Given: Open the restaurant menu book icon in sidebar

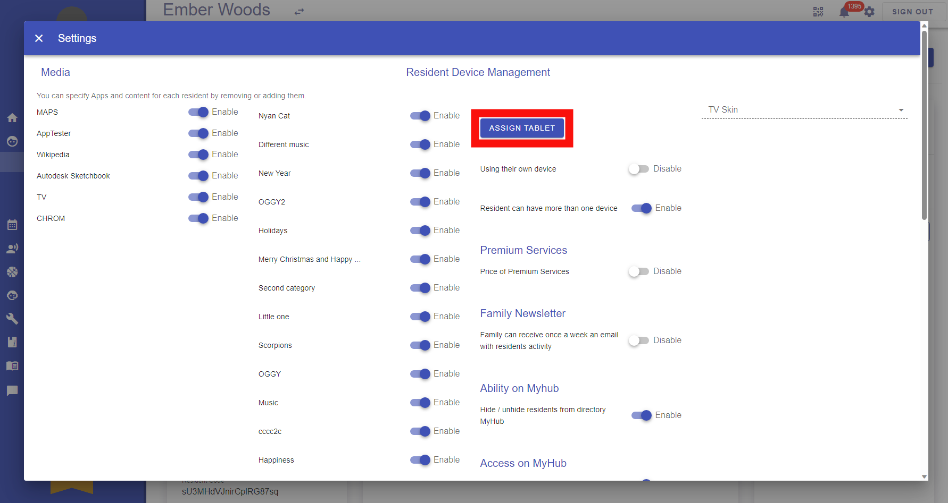Looking at the screenshot, I should (12, 342).
